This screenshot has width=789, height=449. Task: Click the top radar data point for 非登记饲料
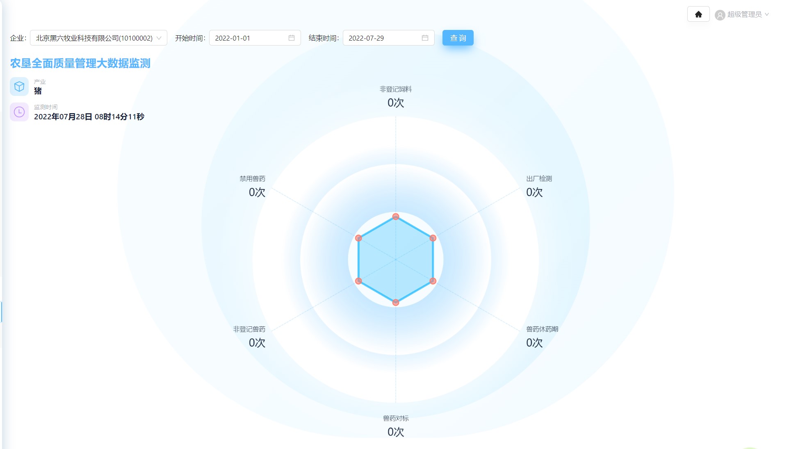(x=396, y=217)
